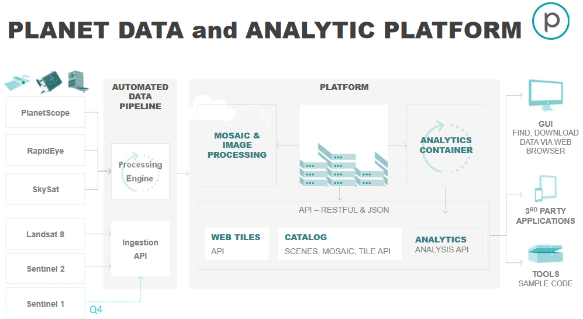Select the Sentinel 2 box

tap(46, 269)
